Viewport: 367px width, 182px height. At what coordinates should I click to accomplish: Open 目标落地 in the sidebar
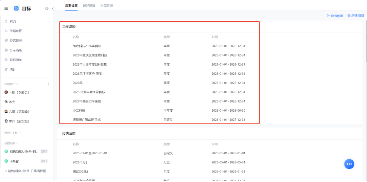[16, 60]
